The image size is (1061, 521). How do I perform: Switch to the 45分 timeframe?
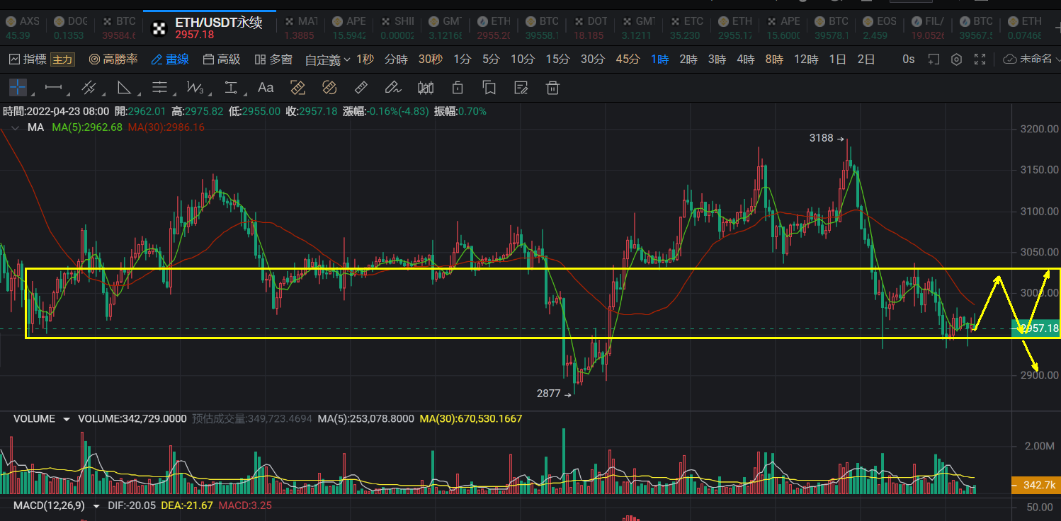point(628,59)
